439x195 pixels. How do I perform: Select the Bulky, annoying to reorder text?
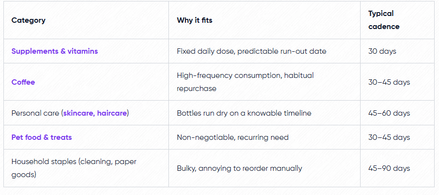[240, 168]
